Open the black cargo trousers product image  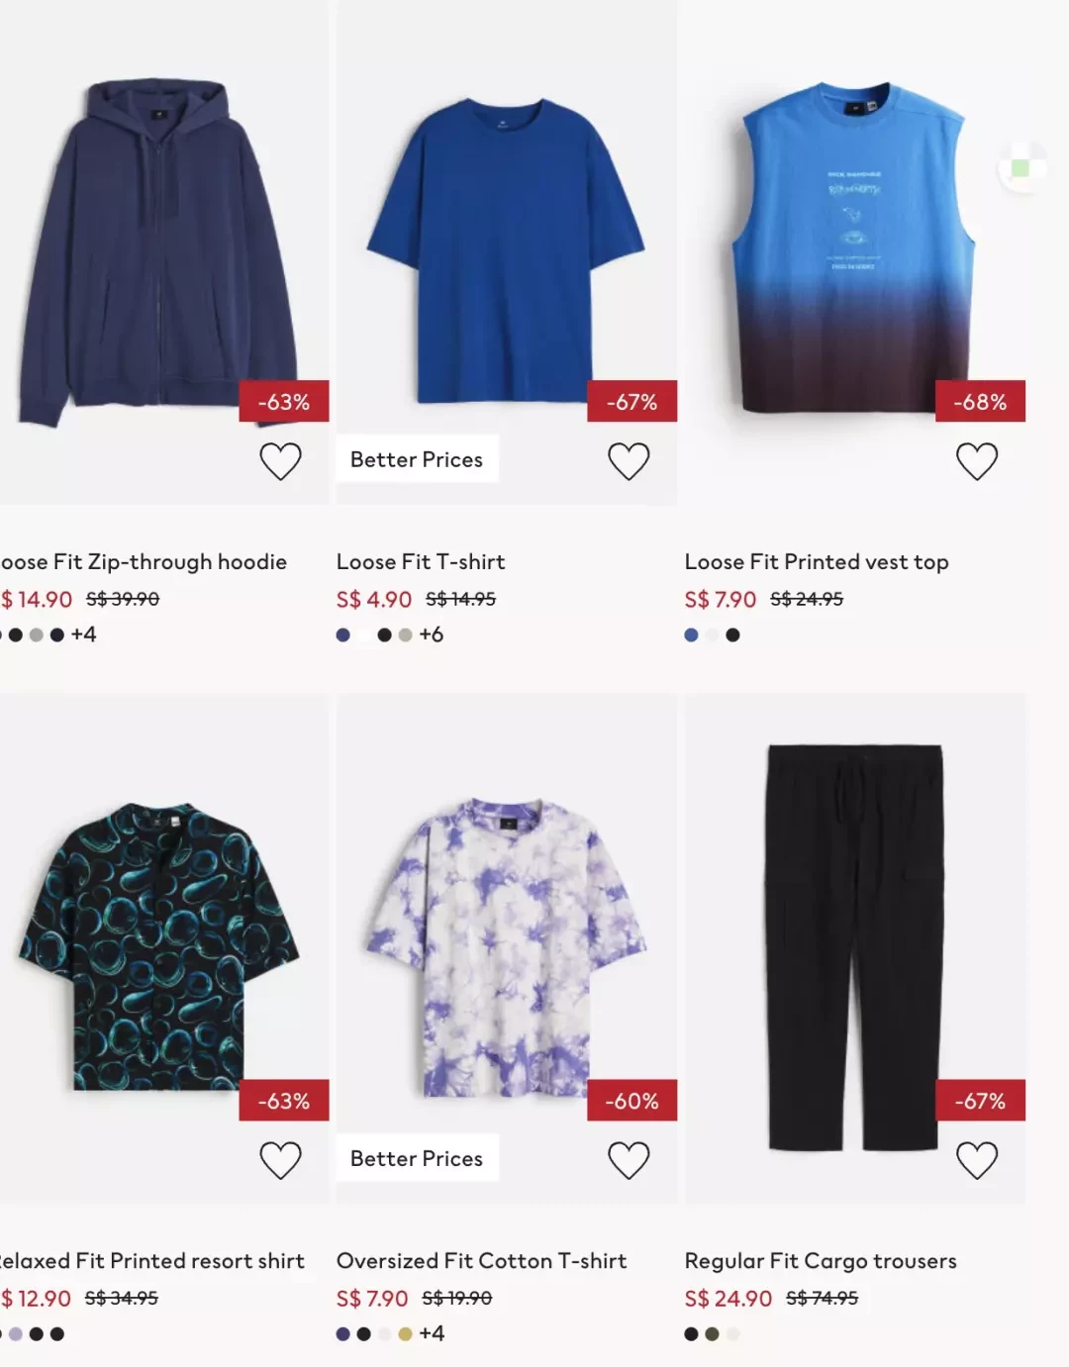[854, 948]
